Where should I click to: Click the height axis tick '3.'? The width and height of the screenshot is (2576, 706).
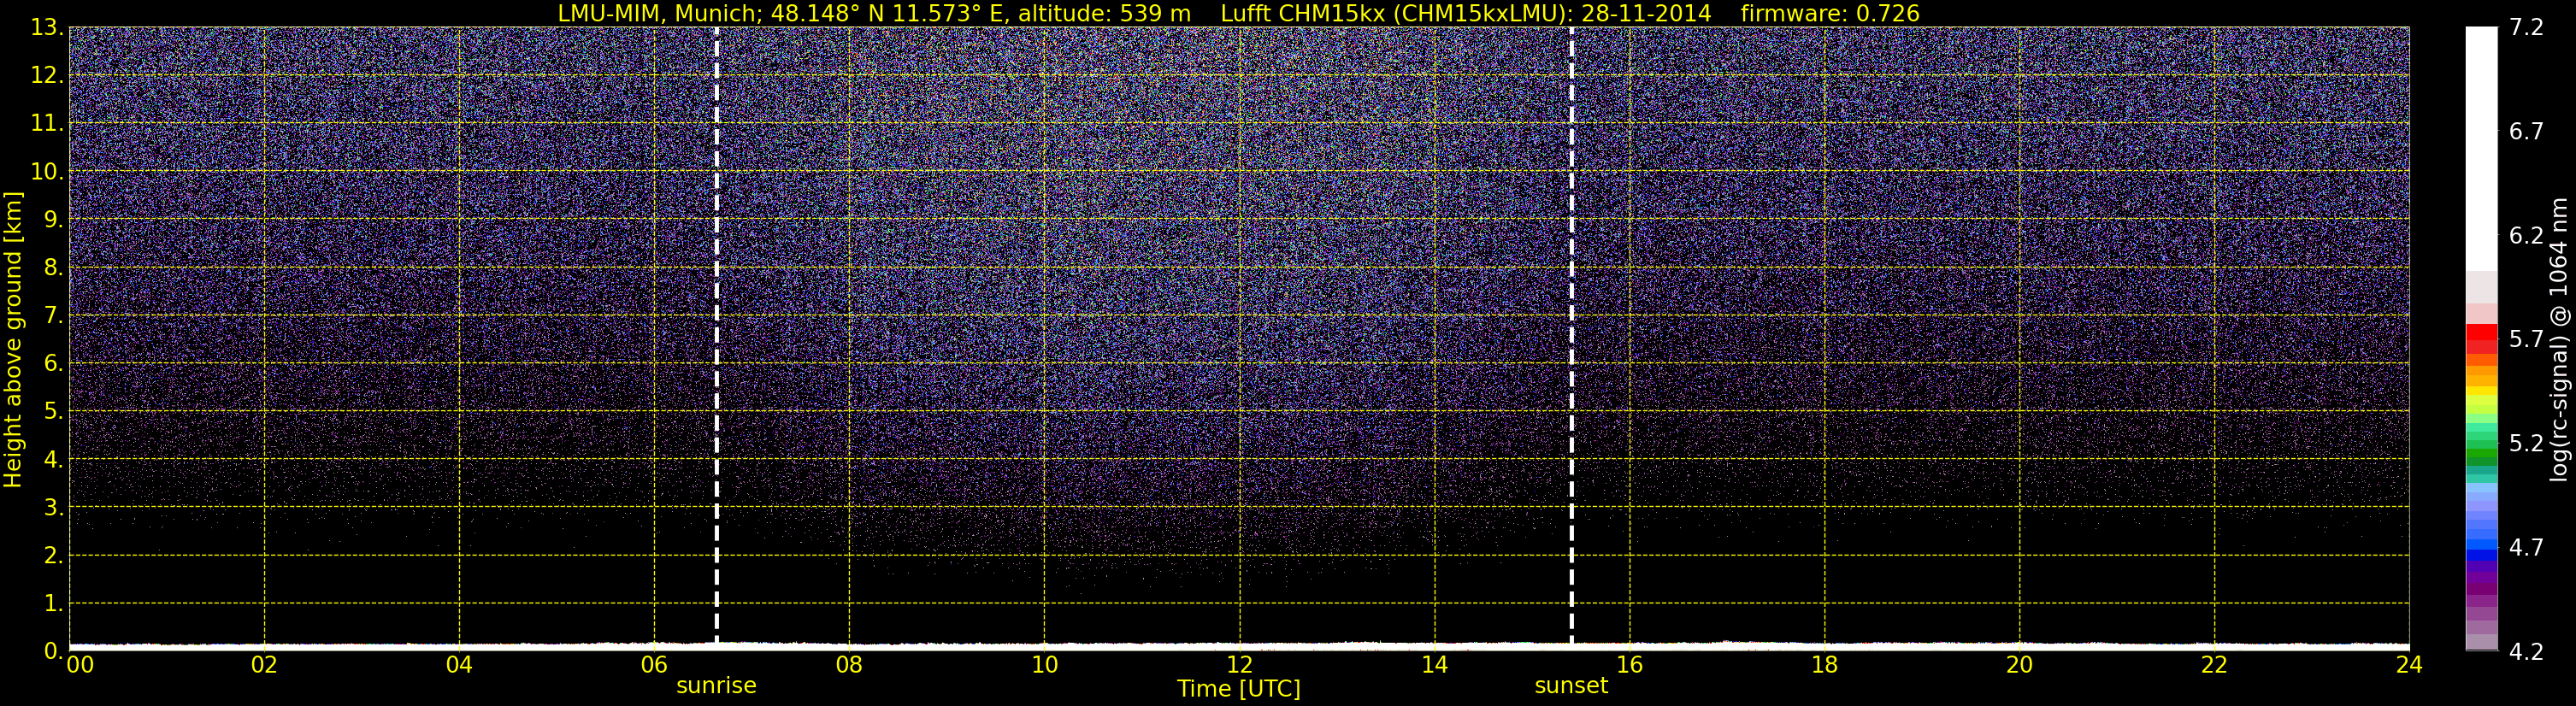click(x=53, y=507)
